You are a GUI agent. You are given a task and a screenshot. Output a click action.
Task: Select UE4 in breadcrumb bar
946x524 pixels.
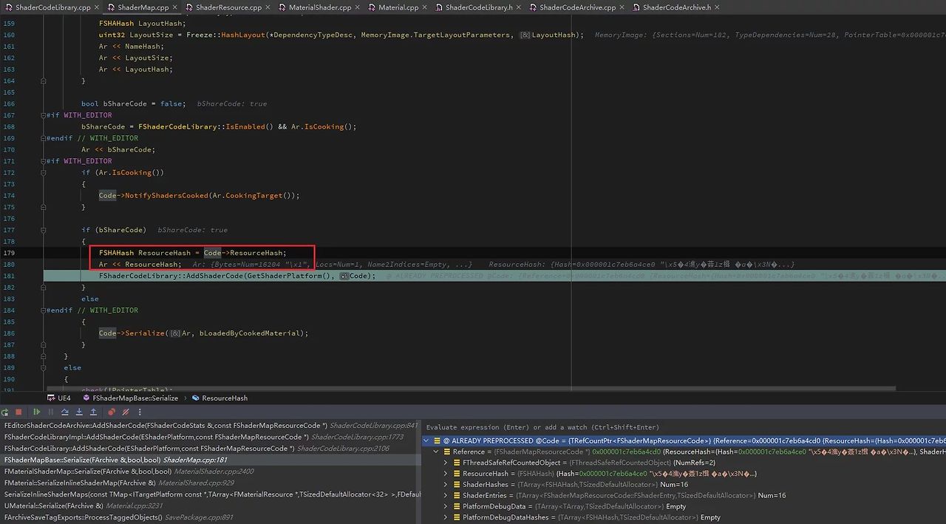pos(59,398)
